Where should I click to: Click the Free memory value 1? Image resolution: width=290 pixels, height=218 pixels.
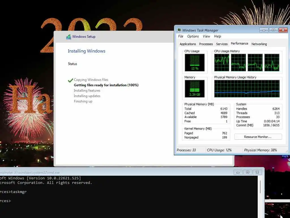pos(227,121)
